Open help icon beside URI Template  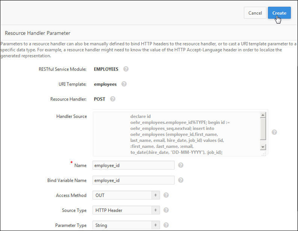(124, 84)
